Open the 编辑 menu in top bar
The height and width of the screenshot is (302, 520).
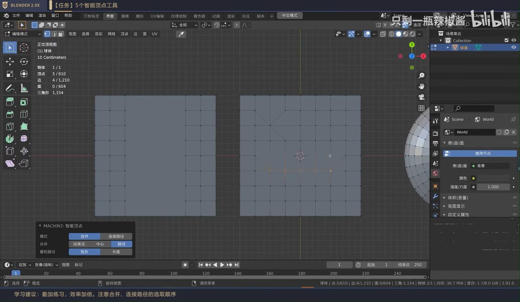click(x=29, y=16)
